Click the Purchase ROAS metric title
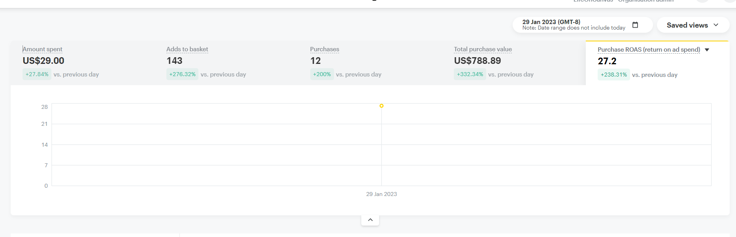Image resolution: width=736 pixels, height=237 pixels. (x=649, y=50)
